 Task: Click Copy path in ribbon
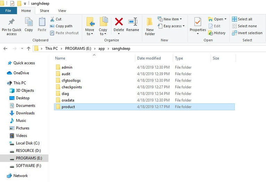[61, 26]
